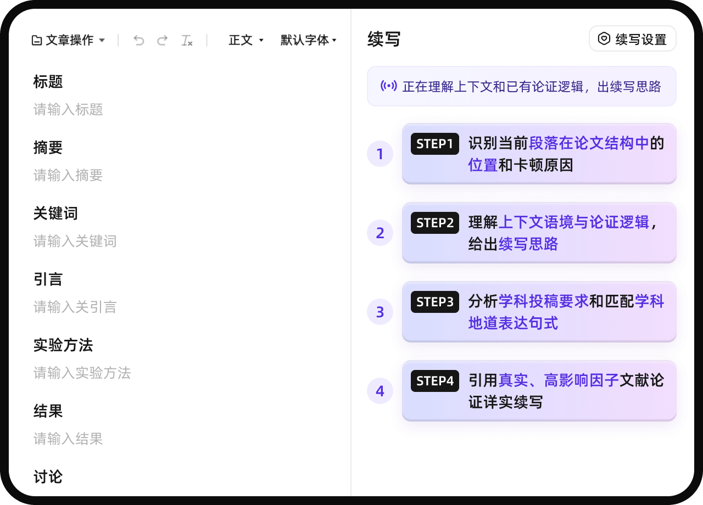
Task: Expand the 正文 paragraph style dropdown
Action: pyautogui.click(x=246, y=40)
